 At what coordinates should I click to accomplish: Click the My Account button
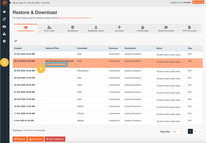[x=198, y=2]
